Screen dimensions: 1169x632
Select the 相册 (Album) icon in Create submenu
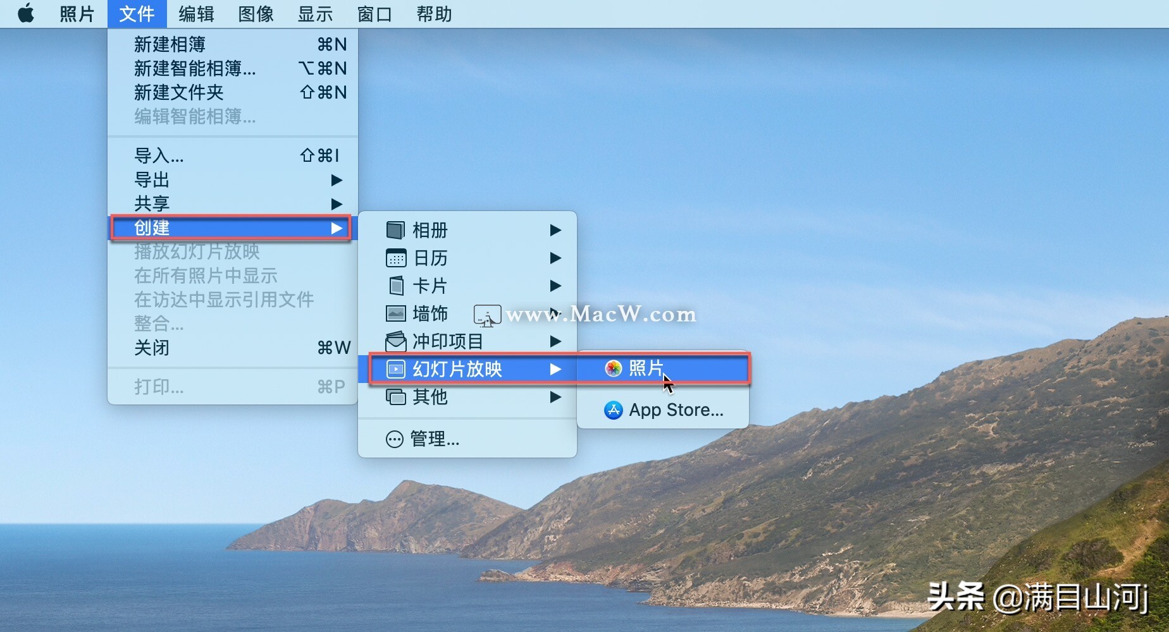pos(396,230)
